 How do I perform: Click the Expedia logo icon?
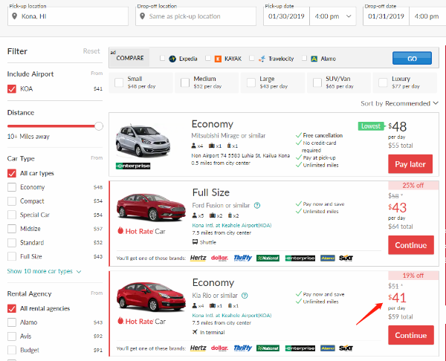[x=172, y=59]
